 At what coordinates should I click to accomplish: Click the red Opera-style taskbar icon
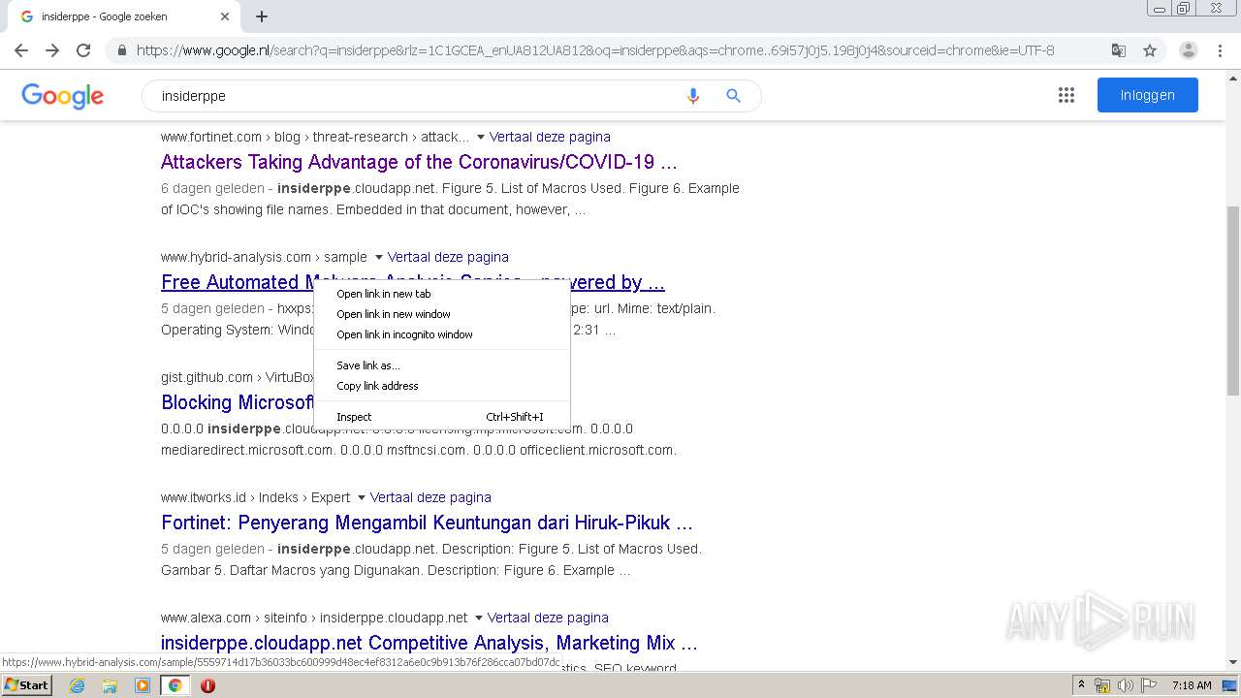[x=207, y=685]
